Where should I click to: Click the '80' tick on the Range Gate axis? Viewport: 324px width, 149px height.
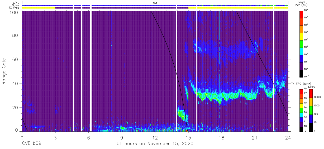[x=15, y=35]
